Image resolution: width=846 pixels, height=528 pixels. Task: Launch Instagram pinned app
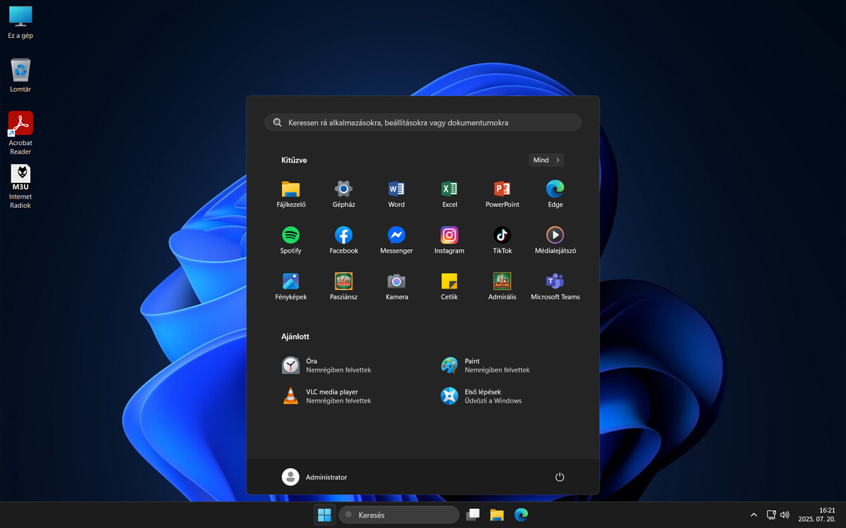[x=449, y=241]
